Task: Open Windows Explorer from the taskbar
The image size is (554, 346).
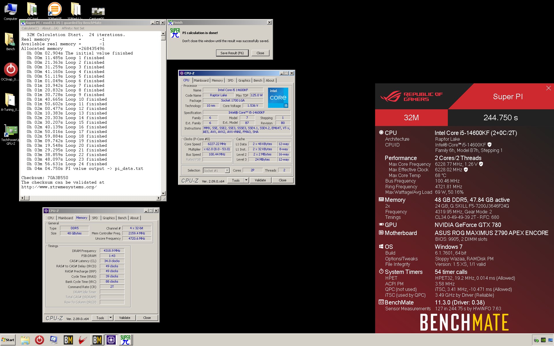Action: point(25,340)
